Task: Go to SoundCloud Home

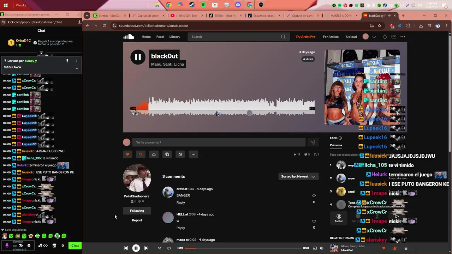Action: tap(146, 37)
